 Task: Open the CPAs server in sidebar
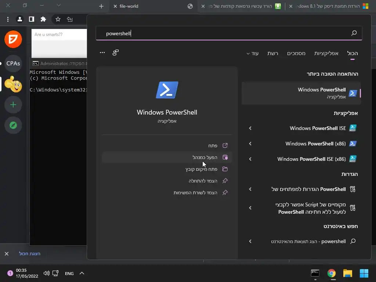click(13, 63)
